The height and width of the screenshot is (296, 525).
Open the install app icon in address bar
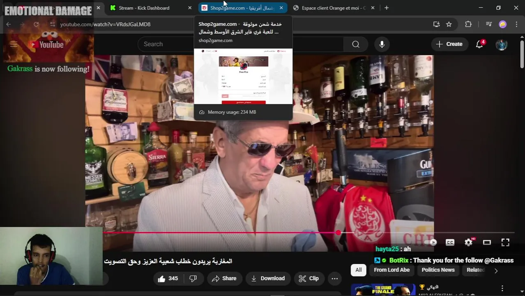pos(436,24)
